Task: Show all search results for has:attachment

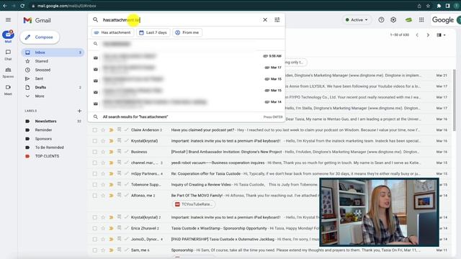Action: 187,117
